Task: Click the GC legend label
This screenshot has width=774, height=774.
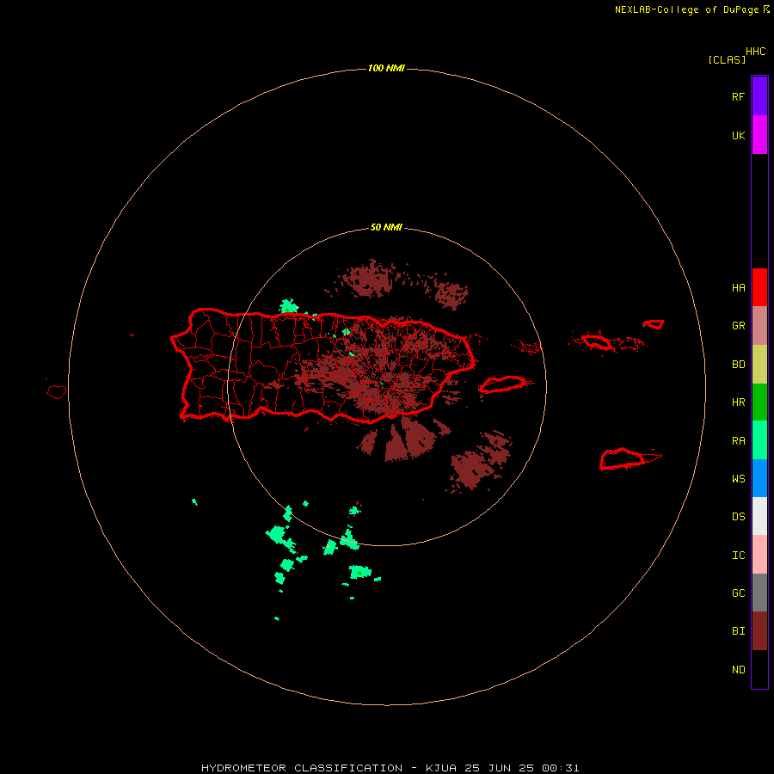Action: pos(738,593)
